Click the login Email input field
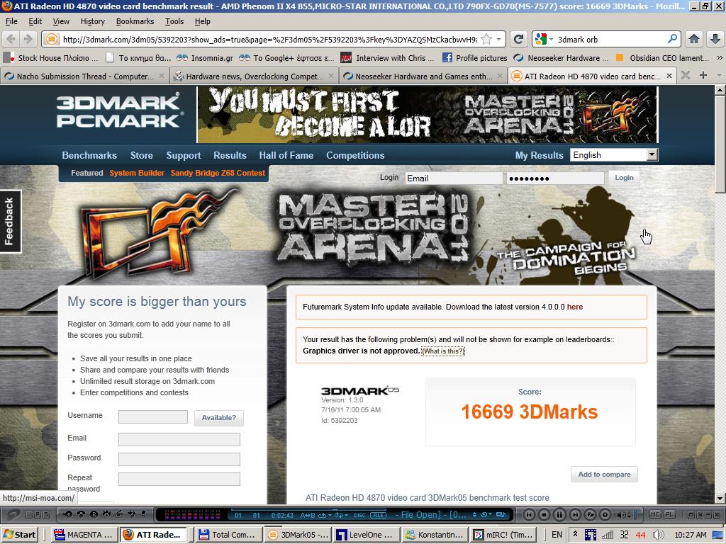The height and width of the screenshot is (544, 726). click(x=454, y=178)
